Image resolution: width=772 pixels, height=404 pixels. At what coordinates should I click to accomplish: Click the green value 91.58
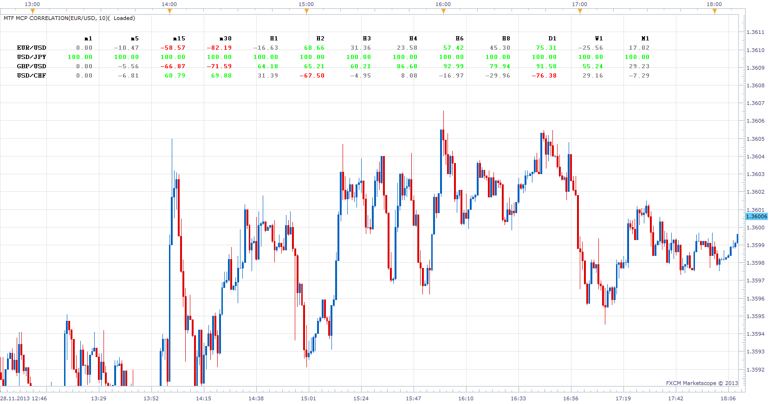[546, 66]
